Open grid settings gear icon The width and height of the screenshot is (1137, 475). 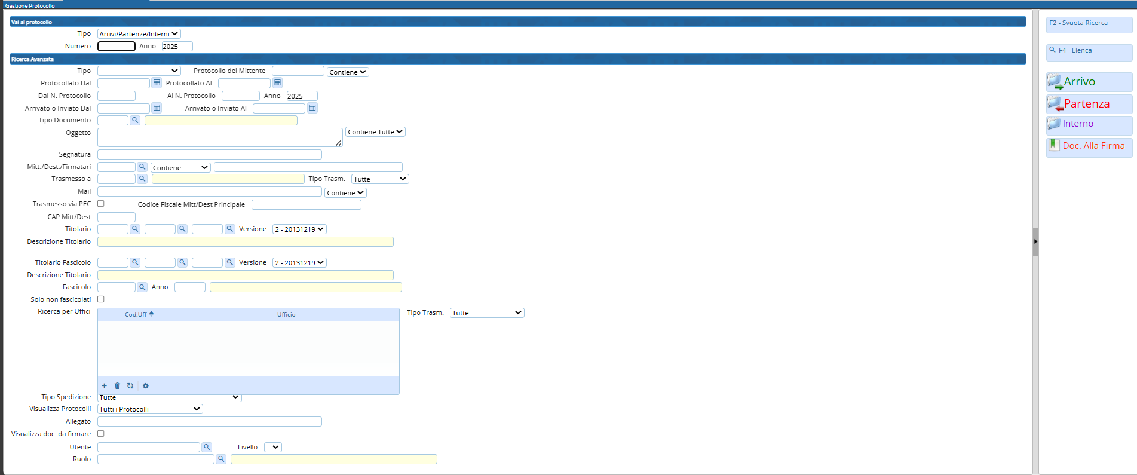146,386
